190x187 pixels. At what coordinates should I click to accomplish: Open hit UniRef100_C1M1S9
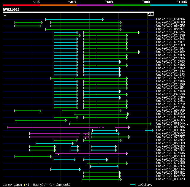coord(170,36)
